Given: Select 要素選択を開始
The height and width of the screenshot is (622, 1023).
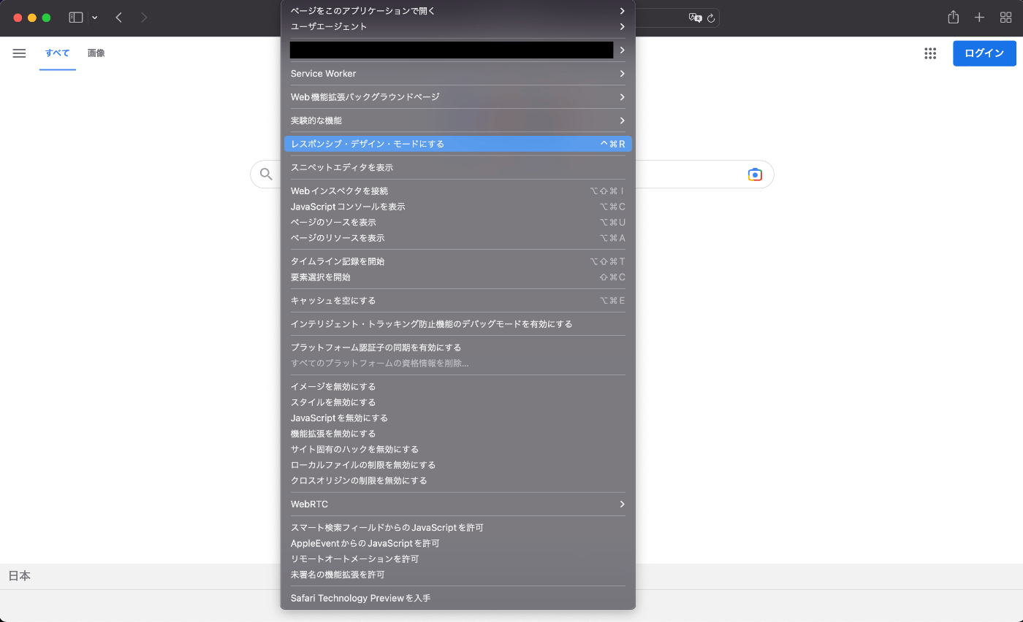Looking at the screenshot, I should pos(458,277).
